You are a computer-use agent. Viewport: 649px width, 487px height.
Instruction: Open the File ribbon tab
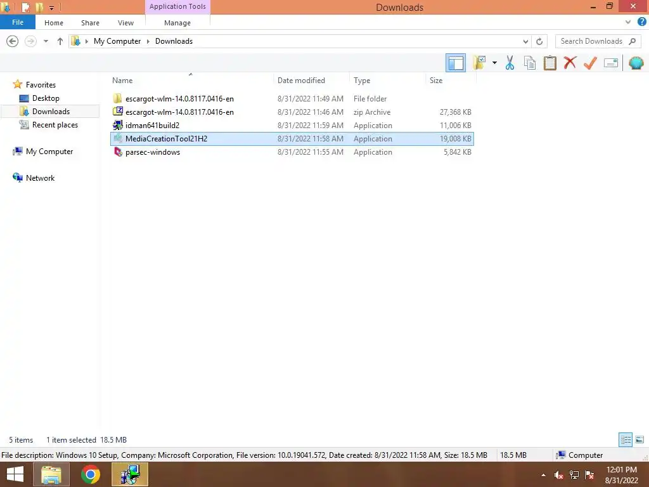(18, 22)
